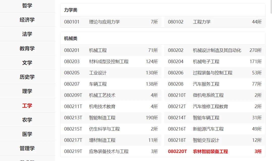Switch to the 教育学 category
The width and height of the screenshot is (272, 161).
tap(27, 48)
